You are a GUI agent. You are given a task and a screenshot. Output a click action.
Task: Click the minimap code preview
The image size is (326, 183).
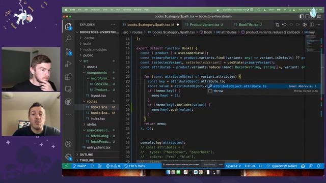click(x=313, y=43)
